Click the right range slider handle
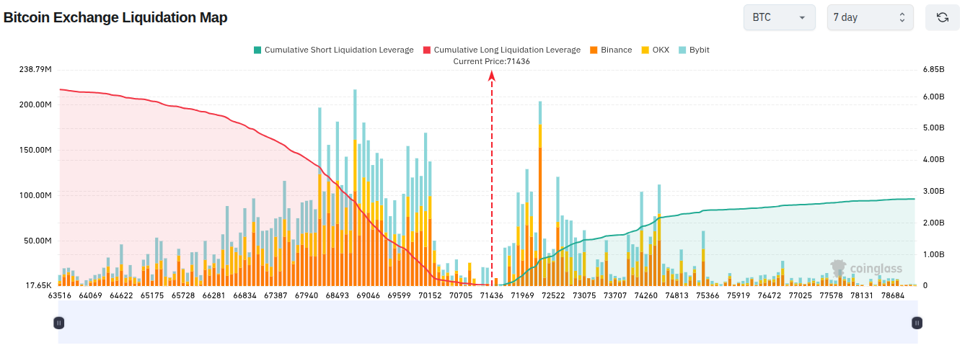Screen dimensions: 965x353 (917, 323)
